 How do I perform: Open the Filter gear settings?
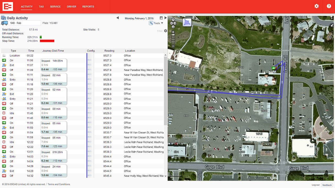point(166,31)
